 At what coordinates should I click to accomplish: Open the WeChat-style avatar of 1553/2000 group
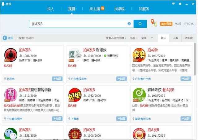click(x=11, y=134)
